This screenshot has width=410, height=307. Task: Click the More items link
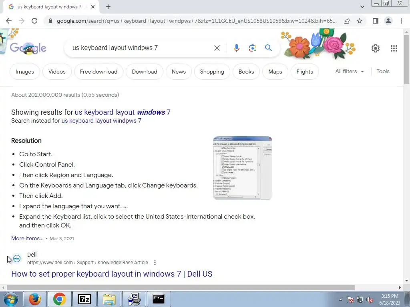(x=28, y=238)
